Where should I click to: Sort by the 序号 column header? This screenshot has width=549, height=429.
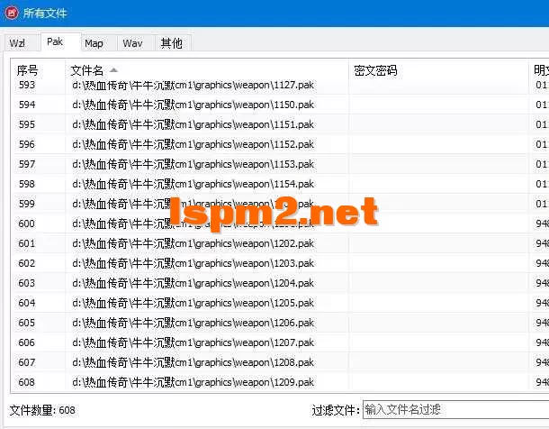[x=39, y=70]
